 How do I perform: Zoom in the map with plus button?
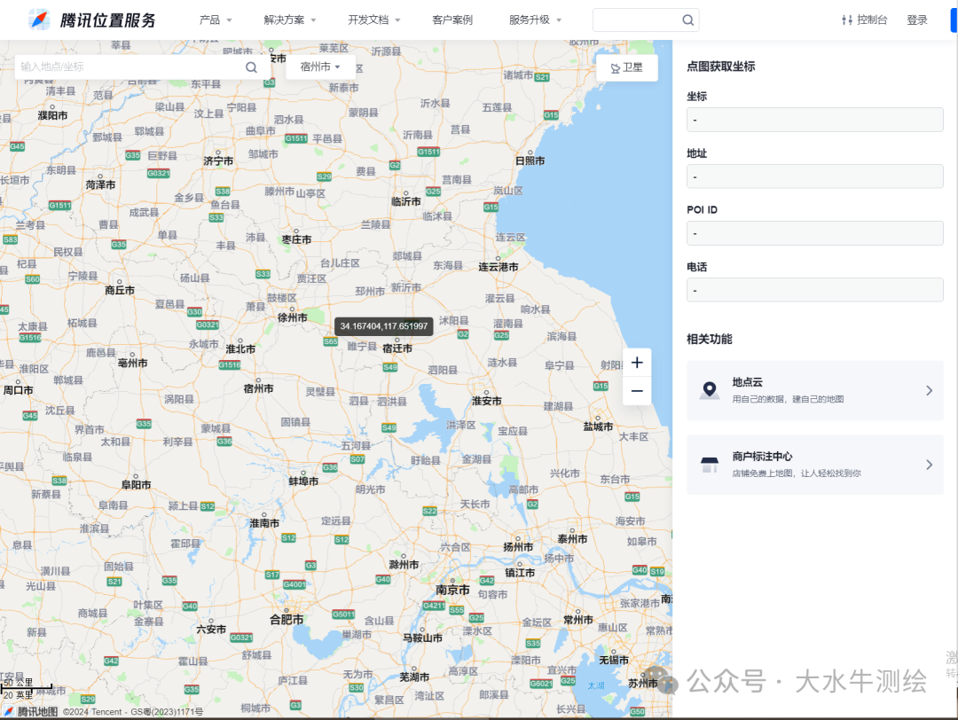coord(637,363)
